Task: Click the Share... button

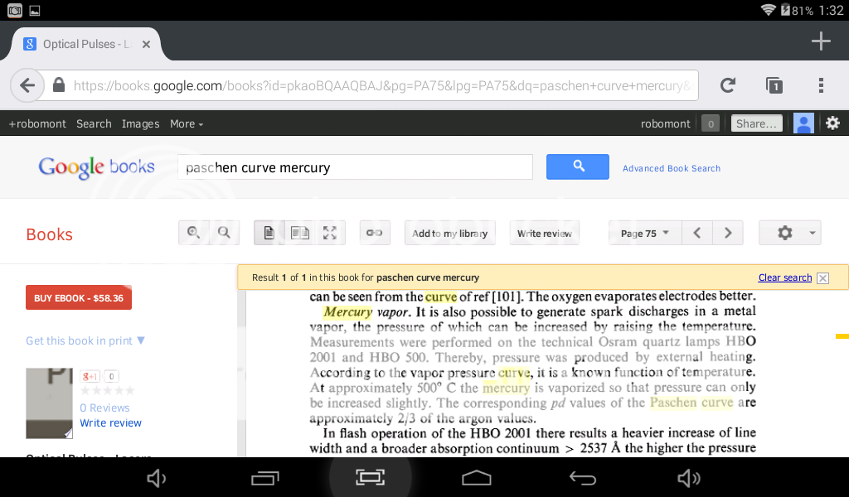Action: coord(756,124)
